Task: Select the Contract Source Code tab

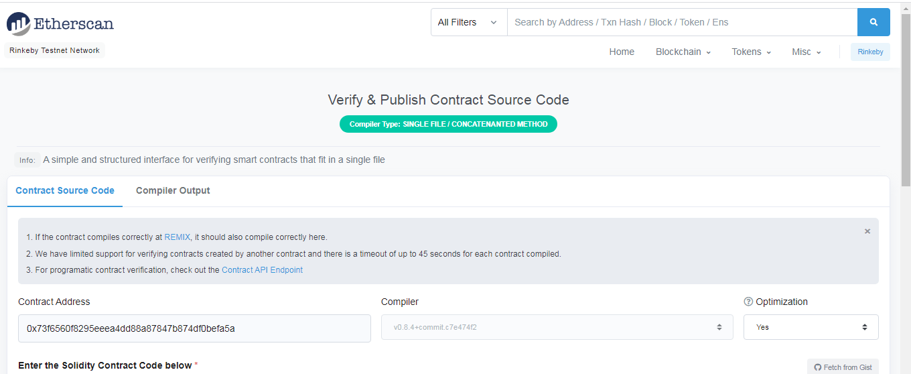Action: 65,190
